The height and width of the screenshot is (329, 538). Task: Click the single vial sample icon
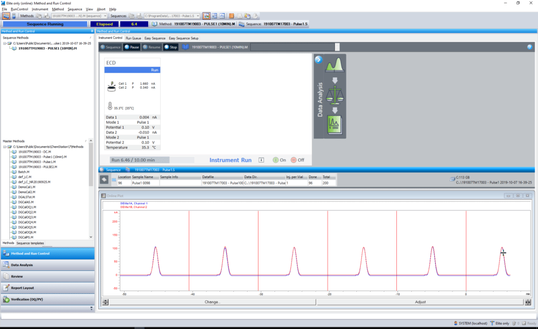pyautogui.click(x=14, y=16)
